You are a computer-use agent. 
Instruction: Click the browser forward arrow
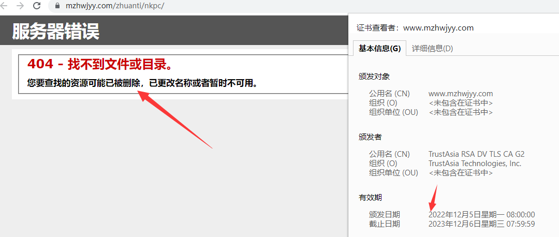pos(20,6)
